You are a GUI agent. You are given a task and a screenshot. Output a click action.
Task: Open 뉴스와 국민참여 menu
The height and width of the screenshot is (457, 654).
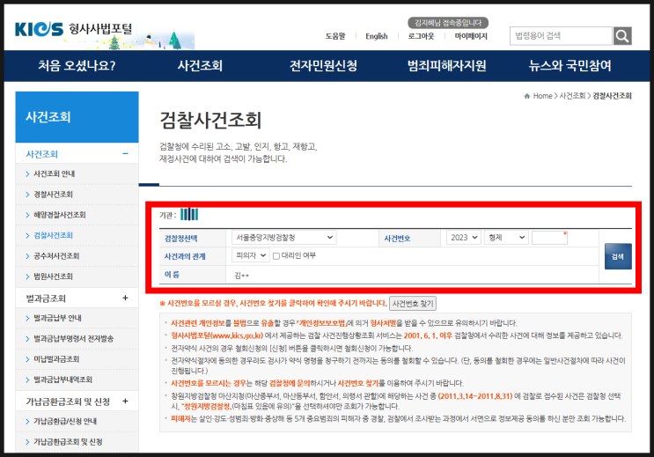(x=569, y=65)
